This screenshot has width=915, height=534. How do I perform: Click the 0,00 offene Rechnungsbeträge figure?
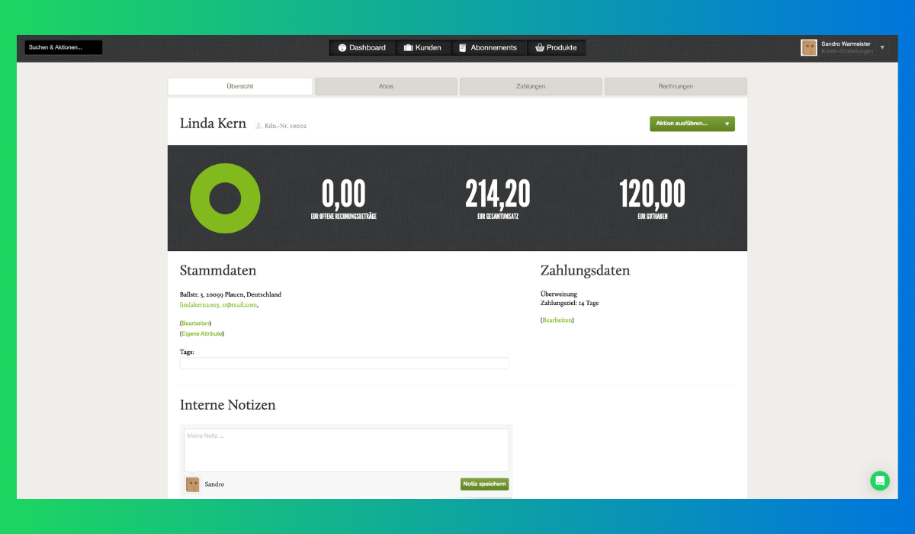click(343, 194)
